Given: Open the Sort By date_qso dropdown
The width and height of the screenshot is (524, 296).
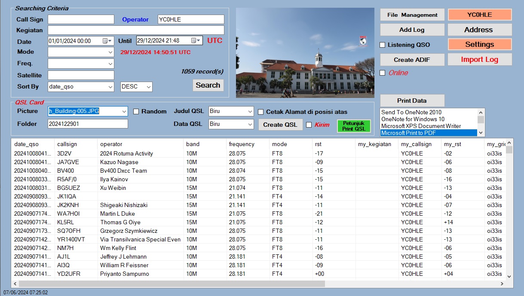Looking at the screenshot, I should [x=110, y=87].
